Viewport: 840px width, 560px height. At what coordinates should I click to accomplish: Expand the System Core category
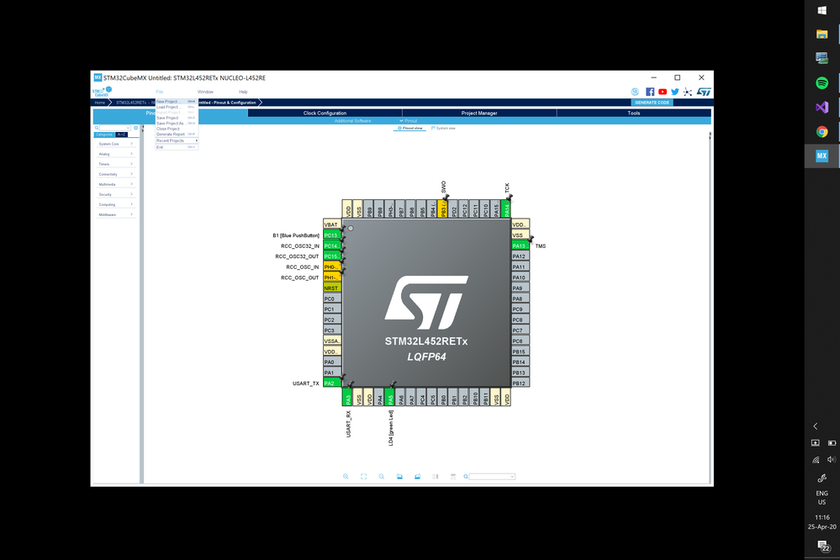point(115,144)
